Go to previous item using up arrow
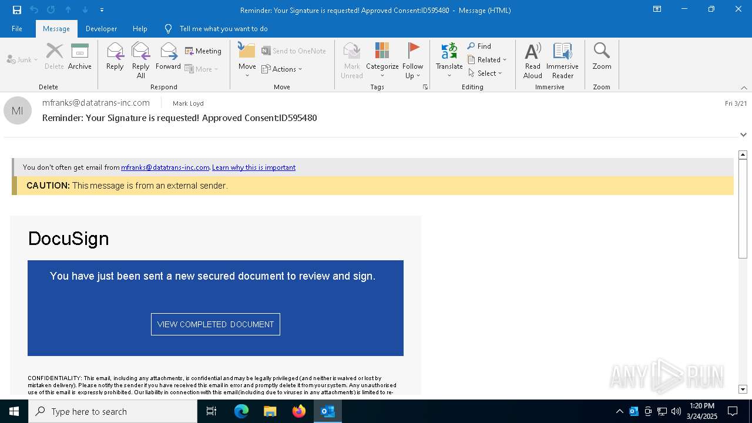Viewport: 752px width, 423px height. (68, 10)
